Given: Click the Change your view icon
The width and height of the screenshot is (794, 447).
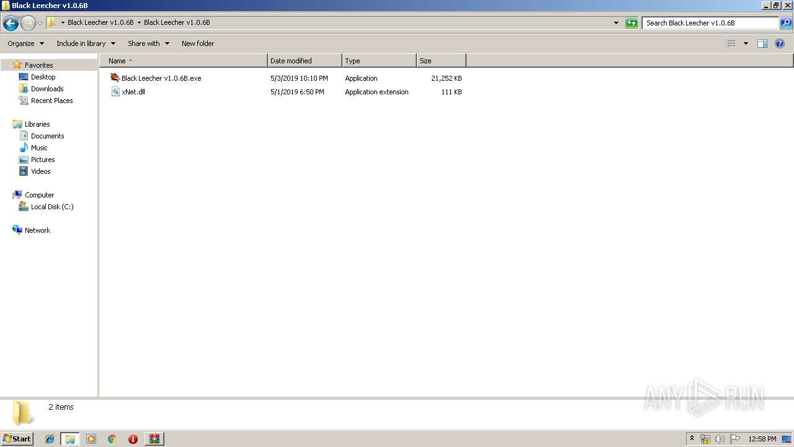Looking at the screenshot, I should (x=731, y=43).
